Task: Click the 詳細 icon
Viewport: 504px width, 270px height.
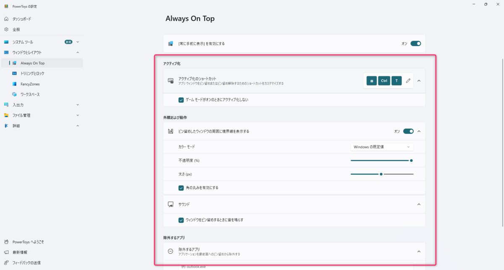Action: point(6,126)
